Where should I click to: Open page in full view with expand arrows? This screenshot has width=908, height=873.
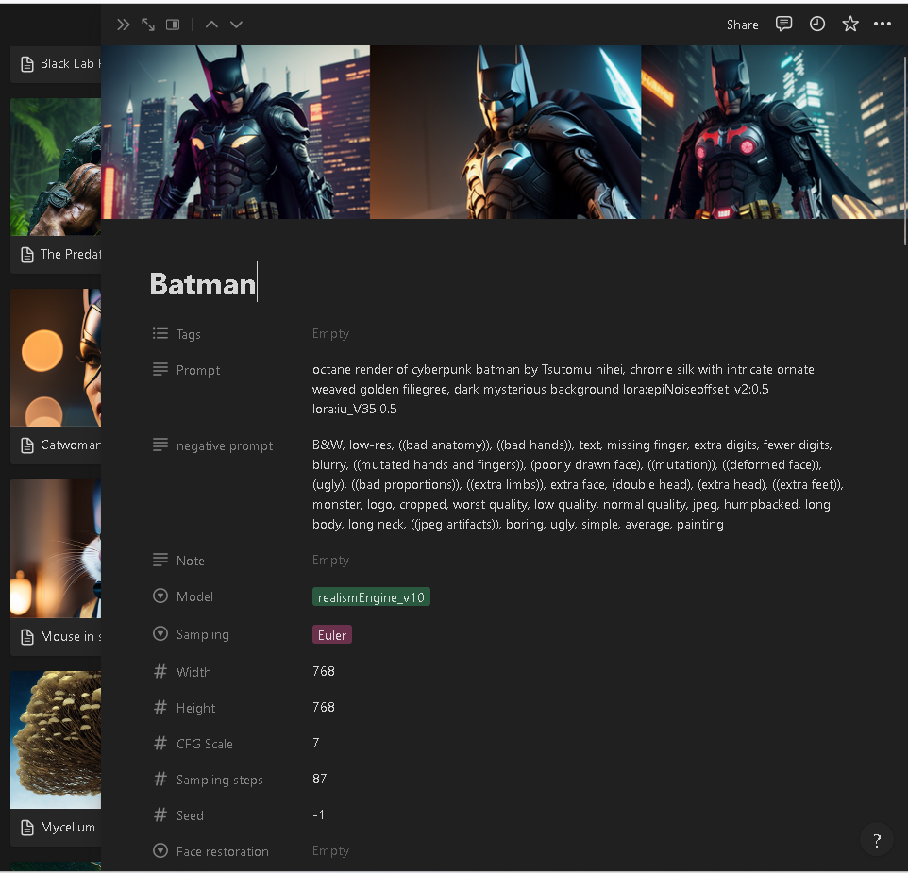click(x=148, y=25)
